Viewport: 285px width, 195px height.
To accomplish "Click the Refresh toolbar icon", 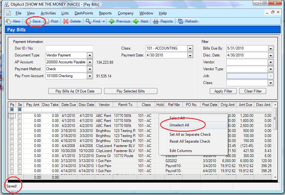I will (181, 21).
